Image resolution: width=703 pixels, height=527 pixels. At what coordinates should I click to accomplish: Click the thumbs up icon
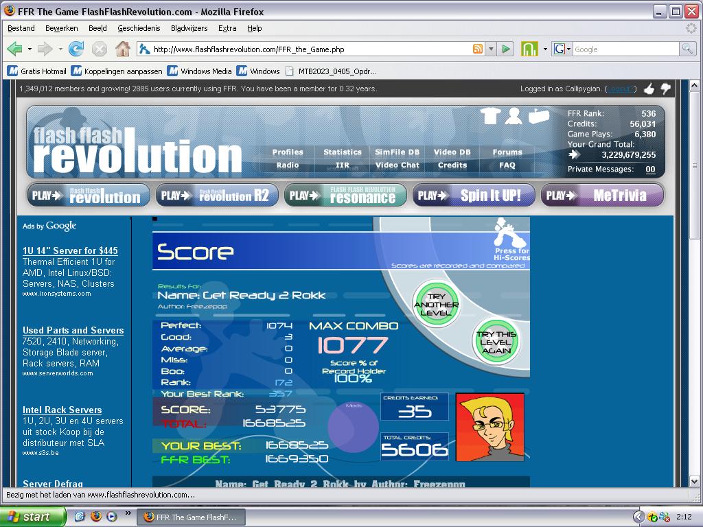pos(649,89)
